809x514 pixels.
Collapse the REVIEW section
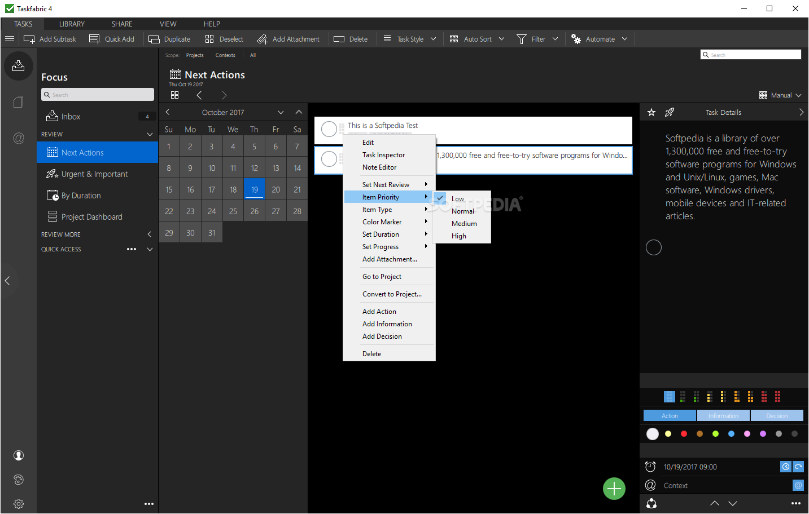(150, 134)
